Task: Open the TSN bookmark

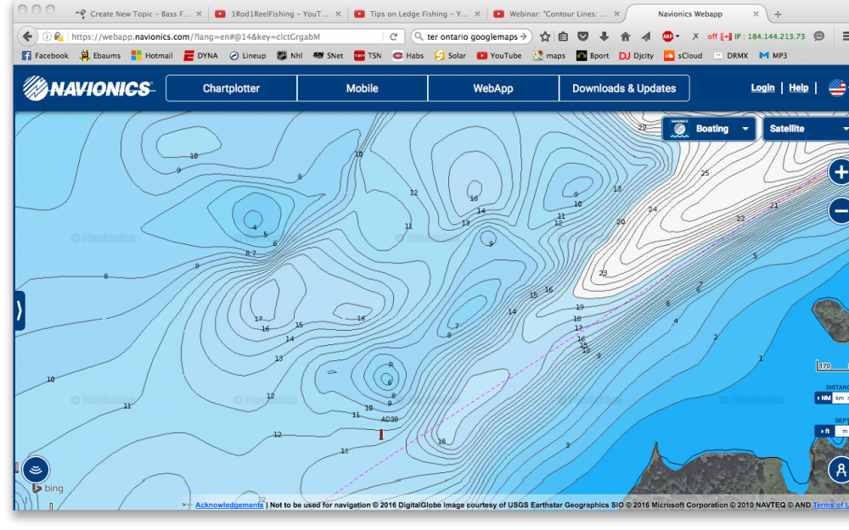Action: (x=368, y=55)
